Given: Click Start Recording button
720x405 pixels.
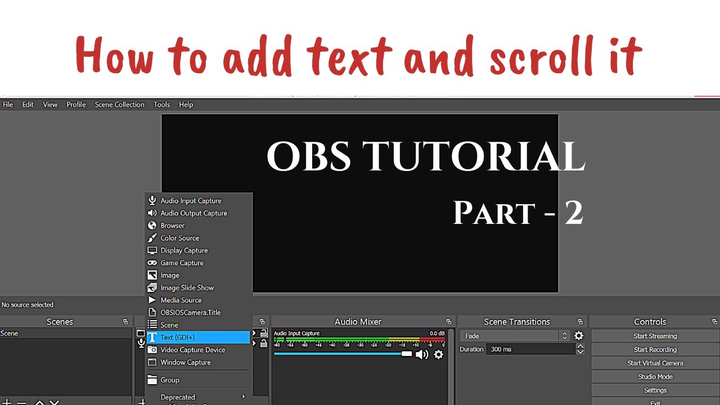Looking at the screenshot, I should [655, 349].
